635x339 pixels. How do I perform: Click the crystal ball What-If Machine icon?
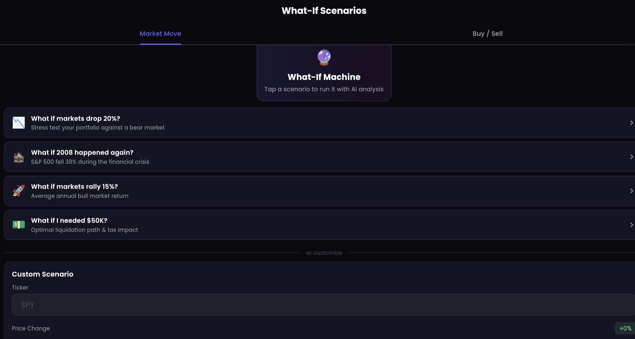point(324,57)
